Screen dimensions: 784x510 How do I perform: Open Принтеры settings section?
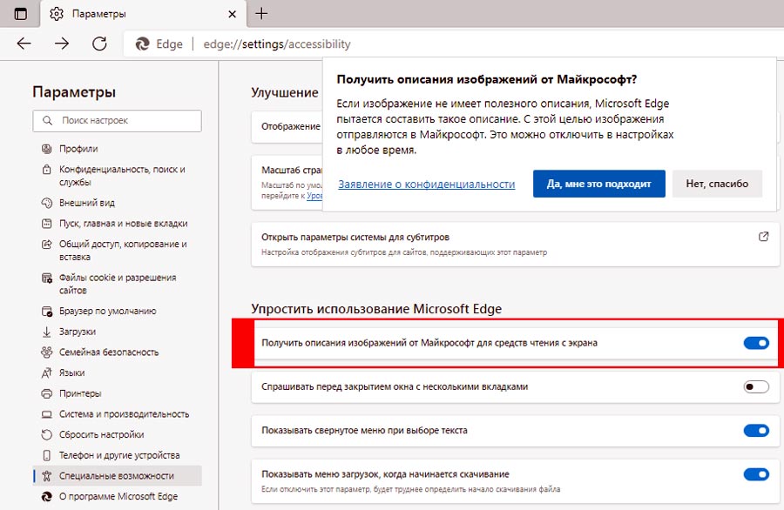[80, 393]
